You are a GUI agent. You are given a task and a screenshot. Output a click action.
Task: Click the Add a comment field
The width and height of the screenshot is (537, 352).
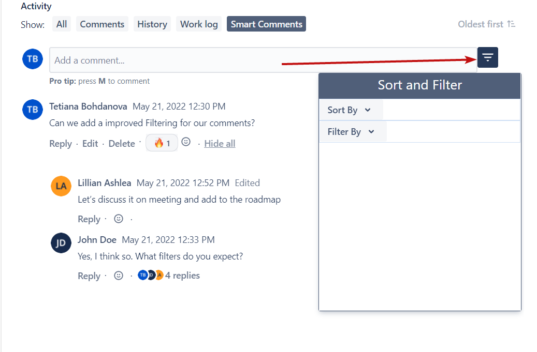263,60
